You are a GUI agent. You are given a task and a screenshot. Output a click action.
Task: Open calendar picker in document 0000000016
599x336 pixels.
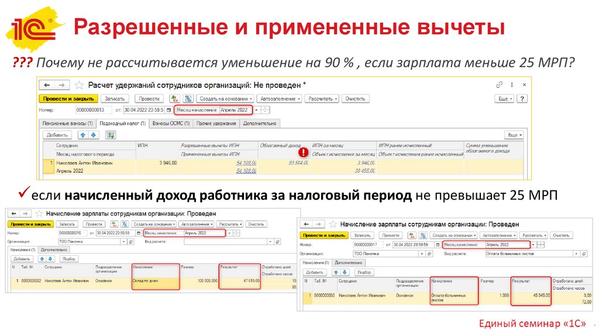pos(138,233)
